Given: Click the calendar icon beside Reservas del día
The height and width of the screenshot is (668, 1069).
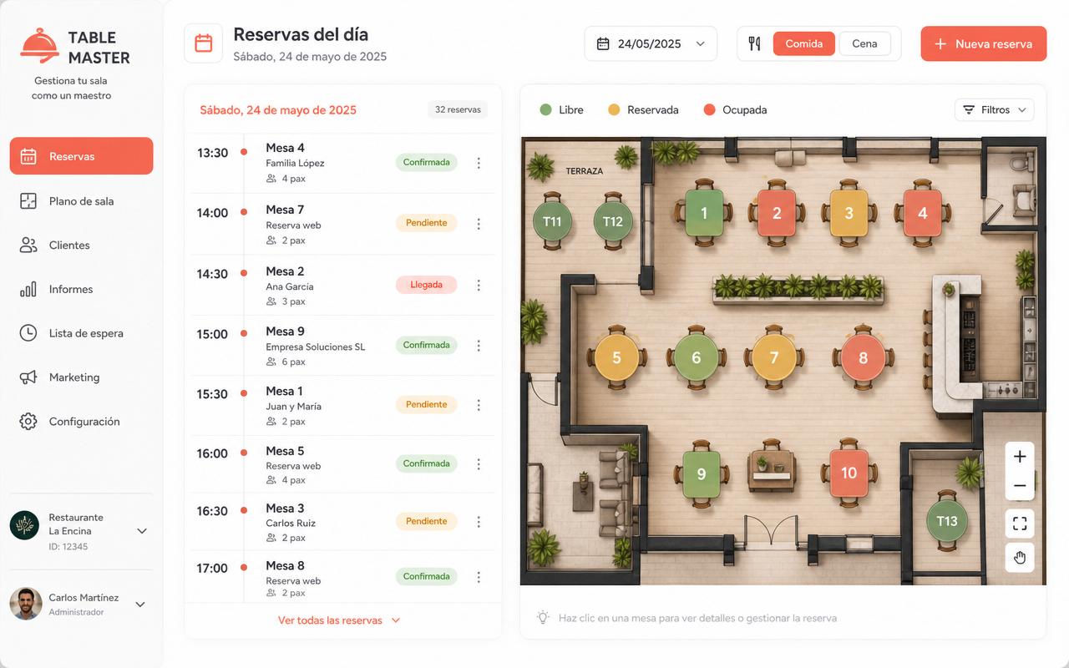Looking at the screenshot, I should point(203,43).
